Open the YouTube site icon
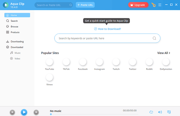Image resolution: width=180 pixels, height=116 pixels. (49, 62)
